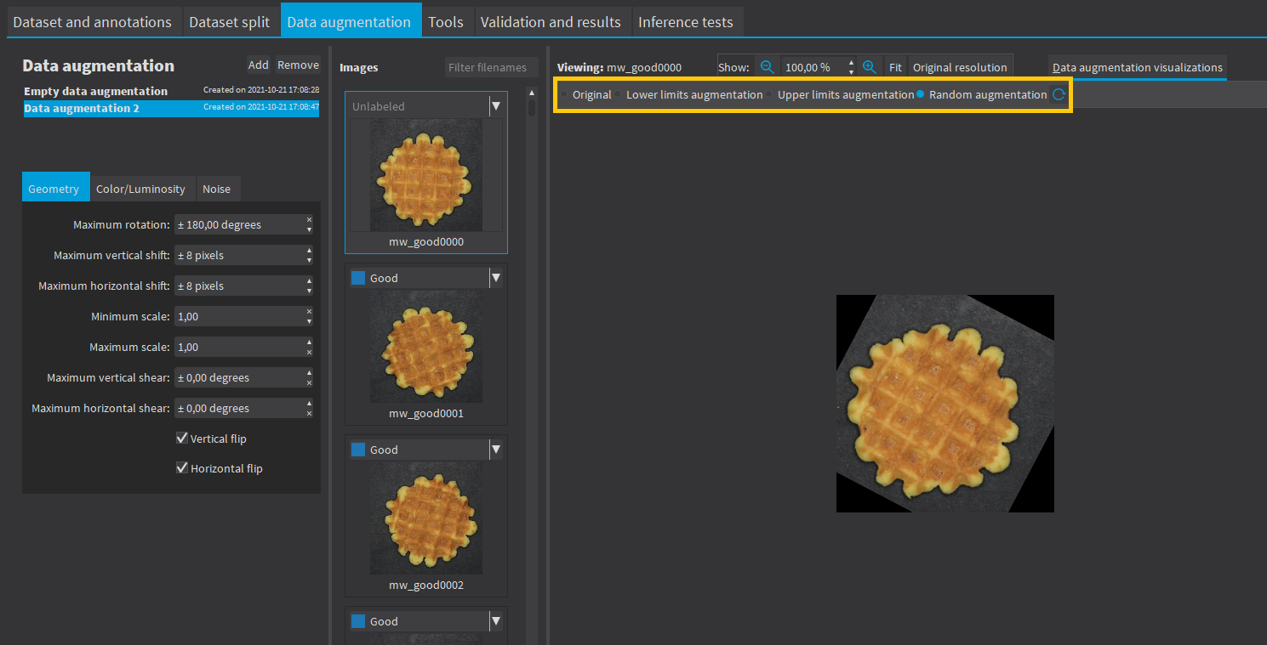Clear the Minimum scale value

(x=309, y=311)
